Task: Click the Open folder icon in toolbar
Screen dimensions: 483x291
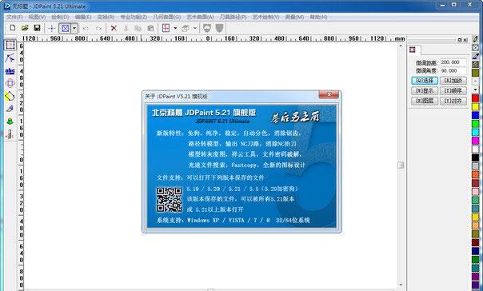Action: [x=25, y=28]
